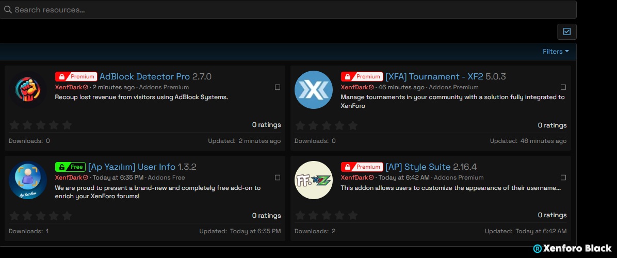
Task: Click 'Downloads: 0' on AdBlock Detector card
Action: pos(29,141)
